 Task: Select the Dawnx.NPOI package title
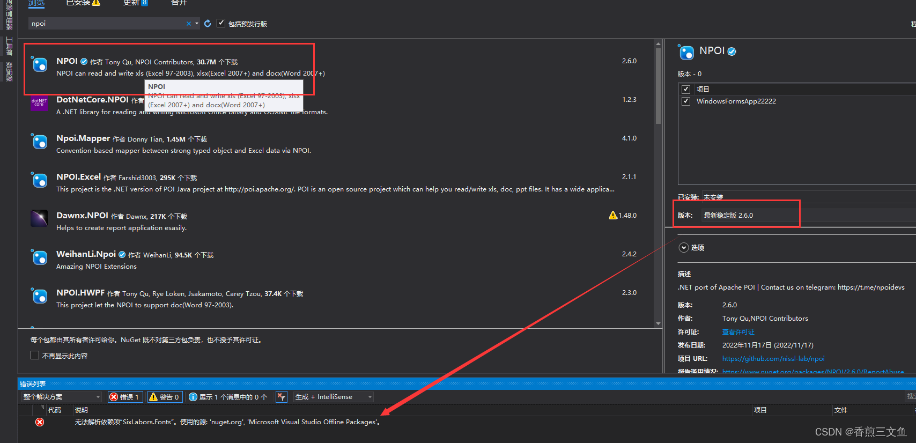[82, 215]
